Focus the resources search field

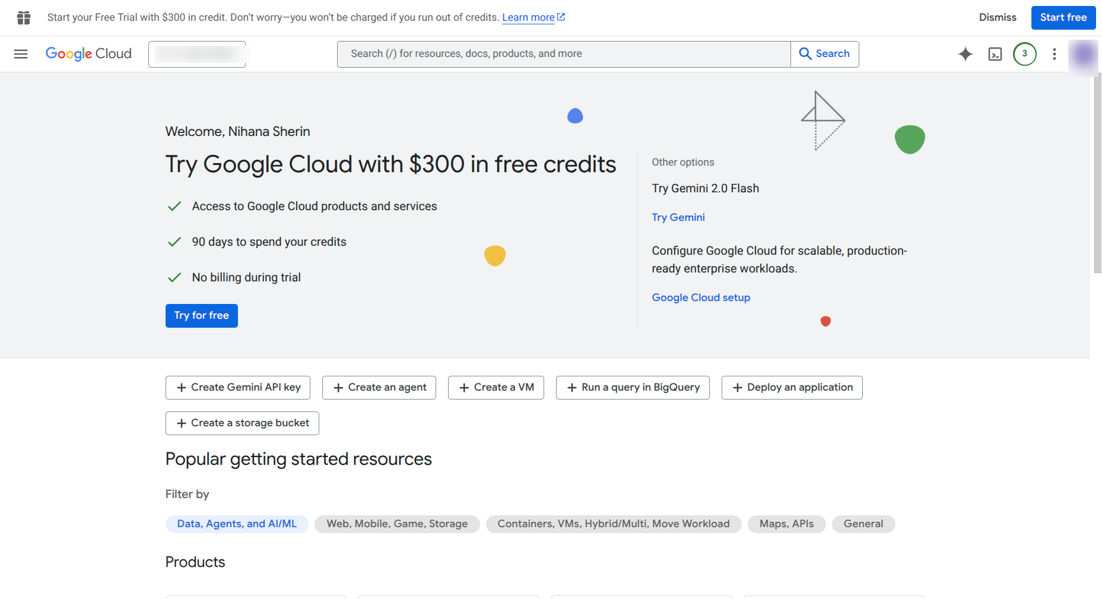[564, 54]
